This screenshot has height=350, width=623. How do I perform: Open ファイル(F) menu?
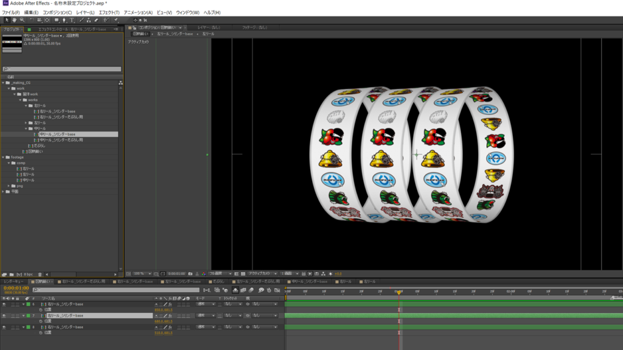coord(11,13)
